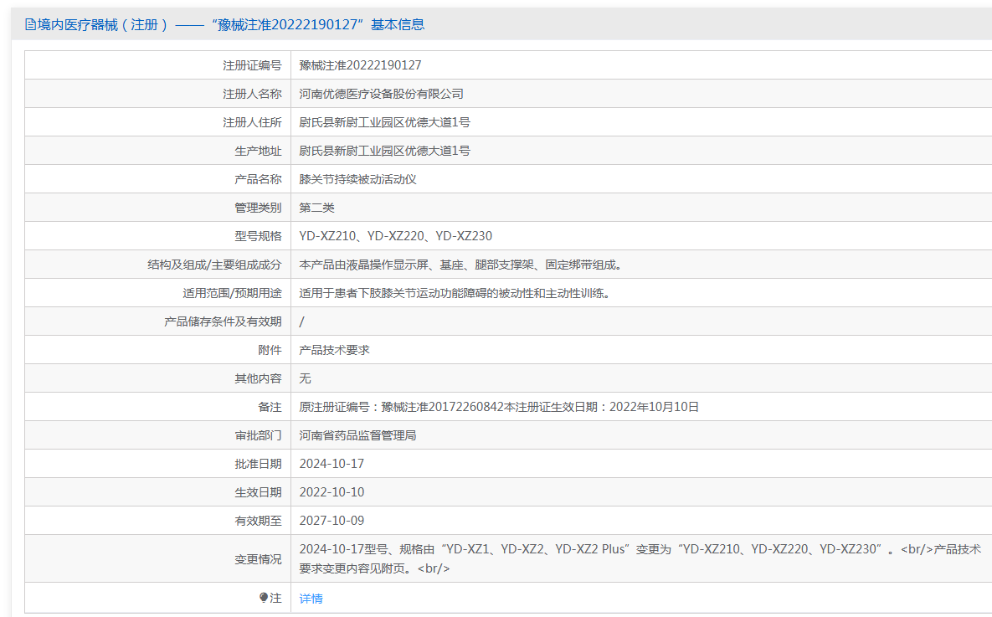The height and width of the screenshot is (617, 992).
Task: Select model values YD-XZ210、YD-XZ220、YD-XZ230 in 型号规格 row
Action: [395, 236]
